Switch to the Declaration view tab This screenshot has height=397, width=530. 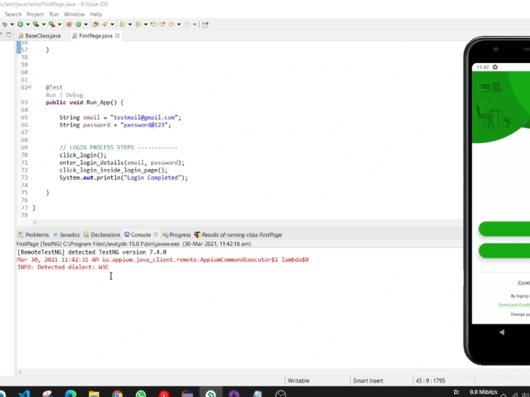tap(102, 234)
